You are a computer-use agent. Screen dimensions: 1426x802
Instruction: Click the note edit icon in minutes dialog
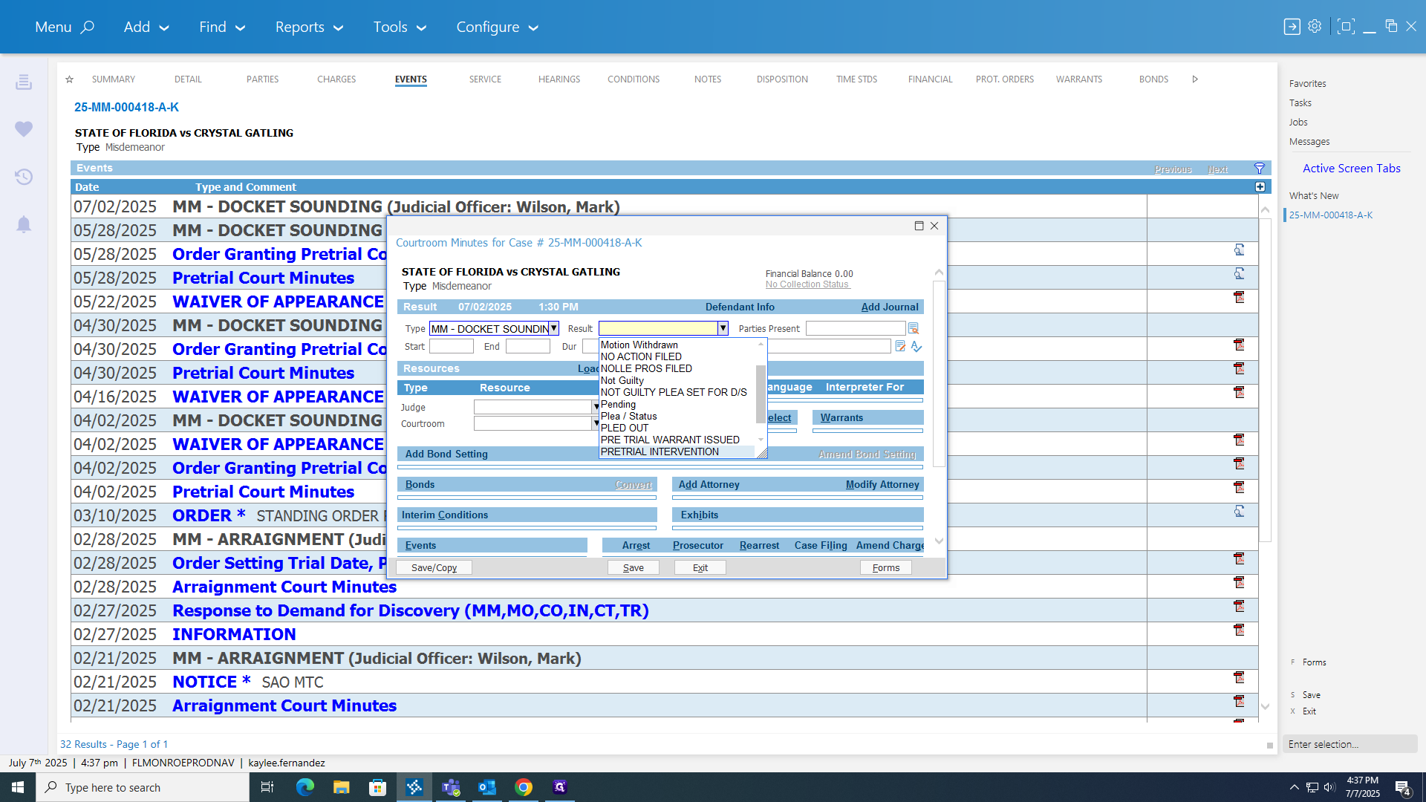[900, 346]
